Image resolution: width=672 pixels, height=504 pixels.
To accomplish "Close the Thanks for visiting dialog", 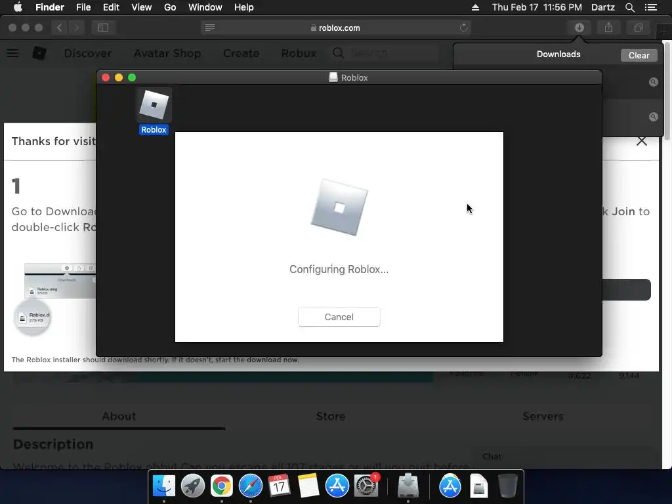I will coord(642,141).
